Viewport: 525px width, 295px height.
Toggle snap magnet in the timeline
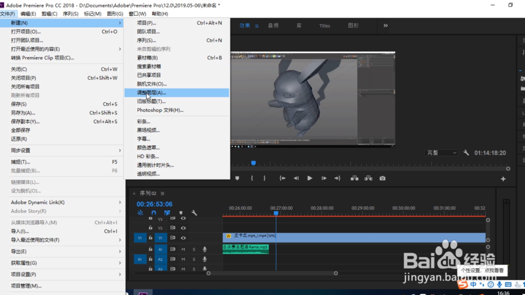click(x=154, y=213)
